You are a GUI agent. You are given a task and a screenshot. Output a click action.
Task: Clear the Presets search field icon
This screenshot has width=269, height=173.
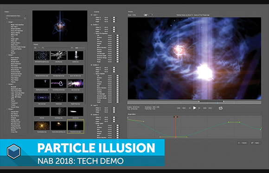coord(72,48)
